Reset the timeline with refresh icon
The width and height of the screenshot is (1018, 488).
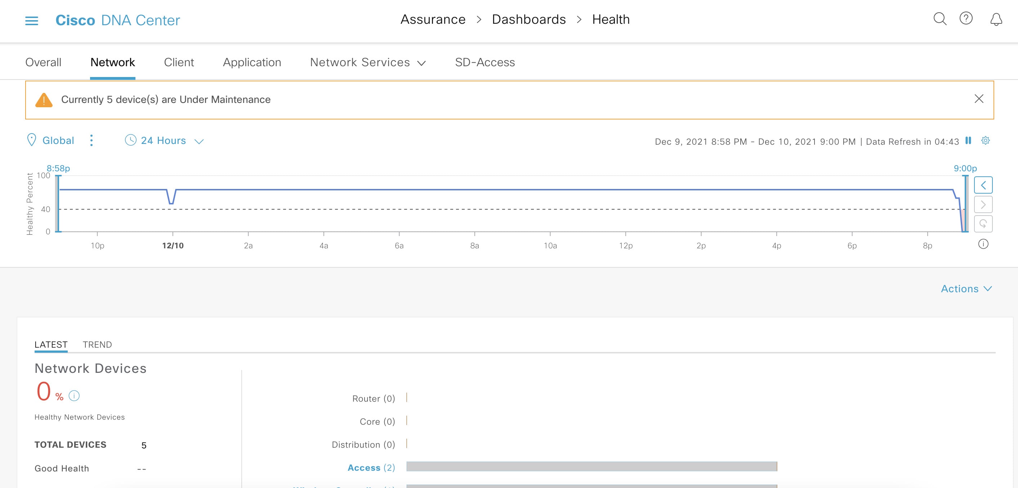coord(983,224)
